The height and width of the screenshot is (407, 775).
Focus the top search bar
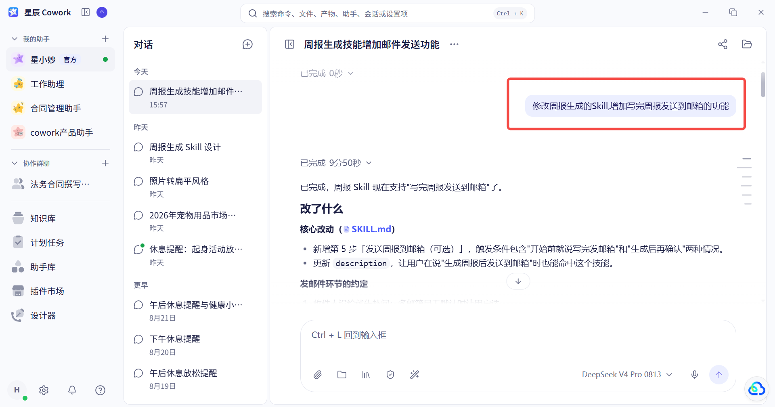click(x=387, y=13)
